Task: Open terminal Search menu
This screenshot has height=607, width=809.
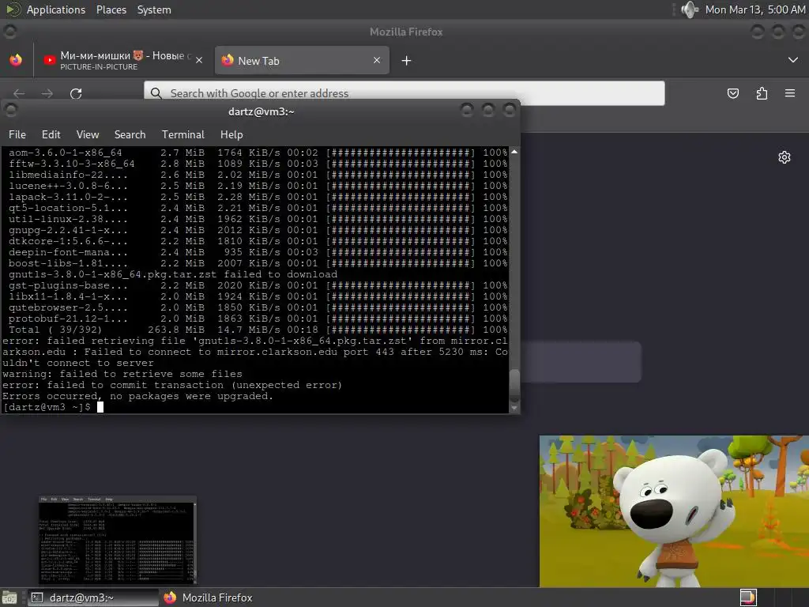Action: point(130,134)
